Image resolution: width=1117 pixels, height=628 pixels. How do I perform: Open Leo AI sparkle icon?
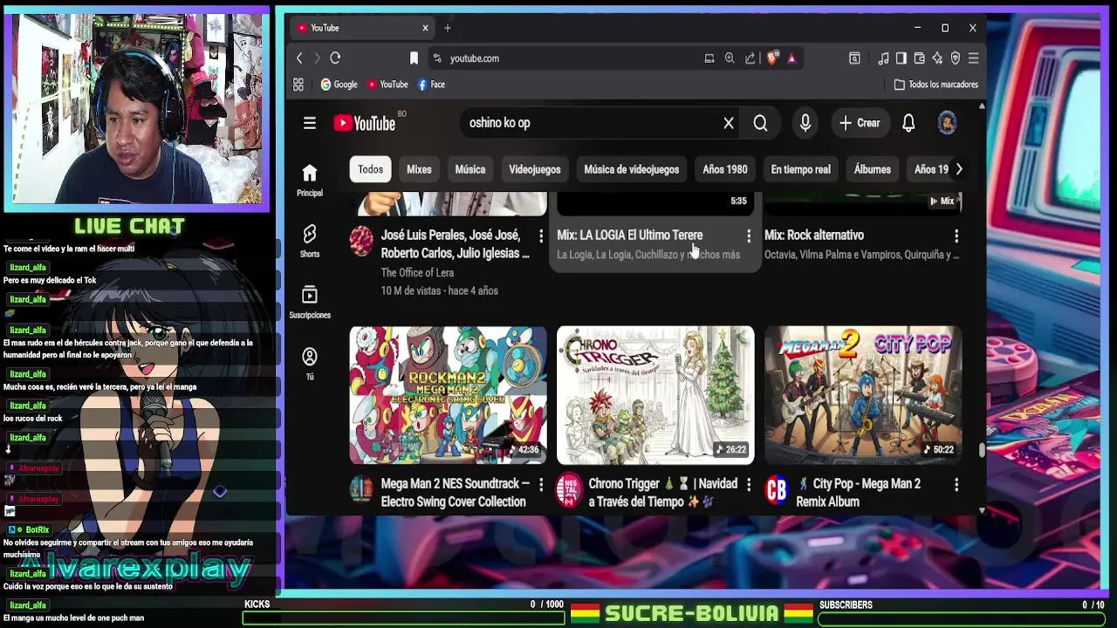tap(937, 58)
